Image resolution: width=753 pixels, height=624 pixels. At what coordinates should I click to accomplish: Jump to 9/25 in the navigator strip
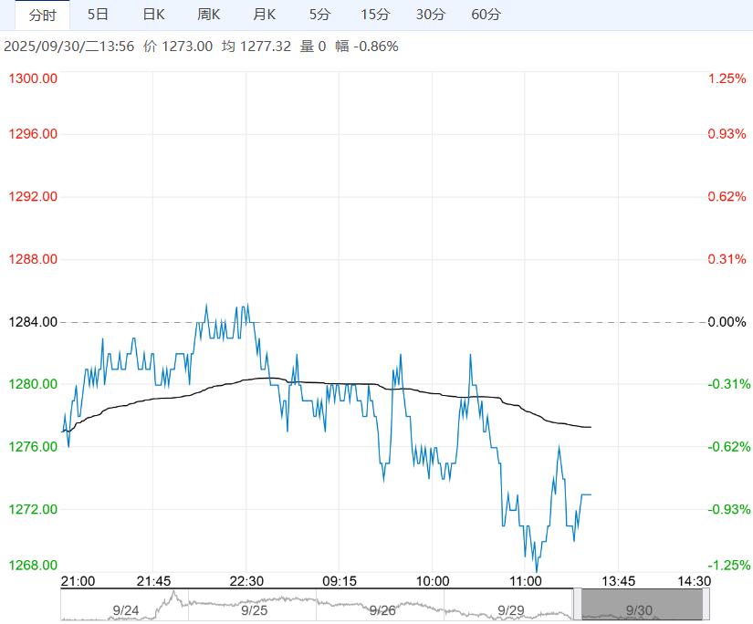tap(254, 610)
